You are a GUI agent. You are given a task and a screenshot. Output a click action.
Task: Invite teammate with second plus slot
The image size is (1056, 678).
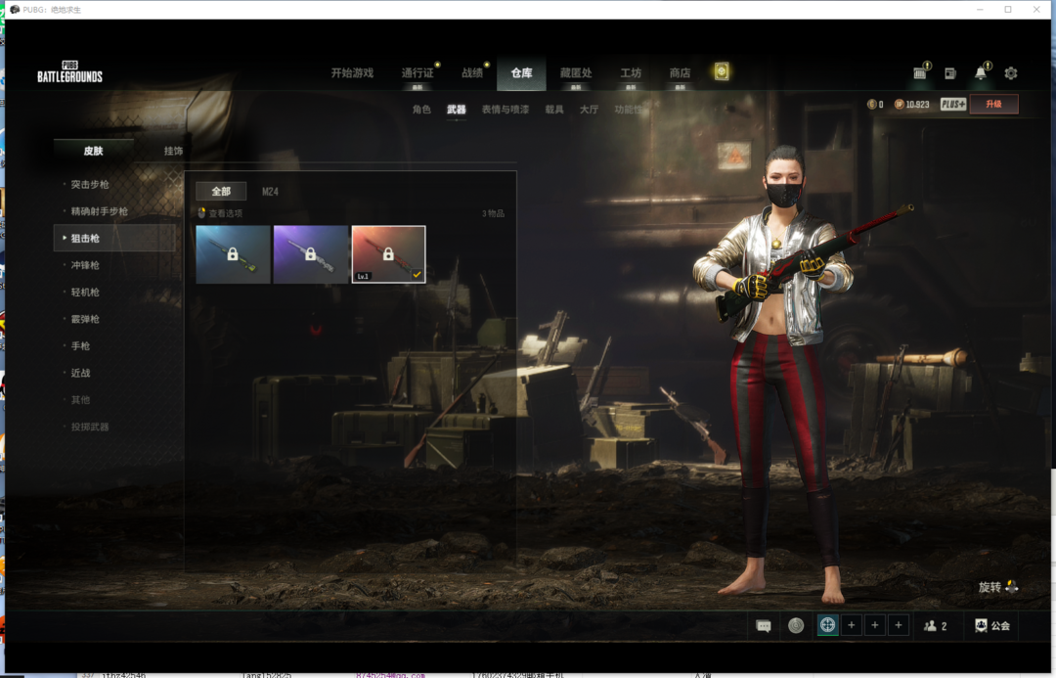click(875, 625)
